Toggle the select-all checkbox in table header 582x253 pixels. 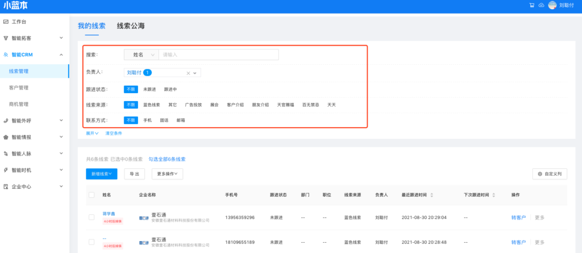[92, 195]
